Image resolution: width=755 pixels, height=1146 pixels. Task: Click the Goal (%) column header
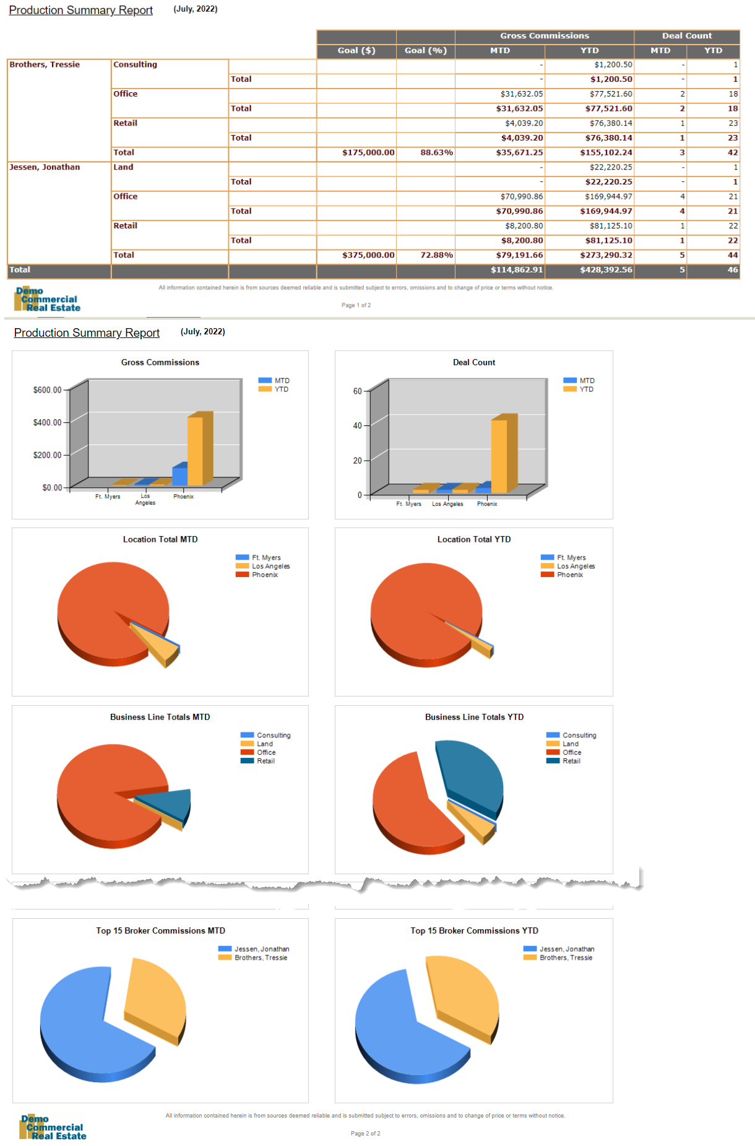[x=425, y=51]
